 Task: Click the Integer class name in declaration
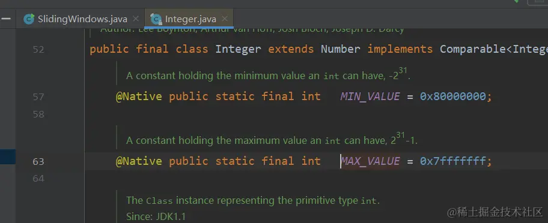[238, 50]
